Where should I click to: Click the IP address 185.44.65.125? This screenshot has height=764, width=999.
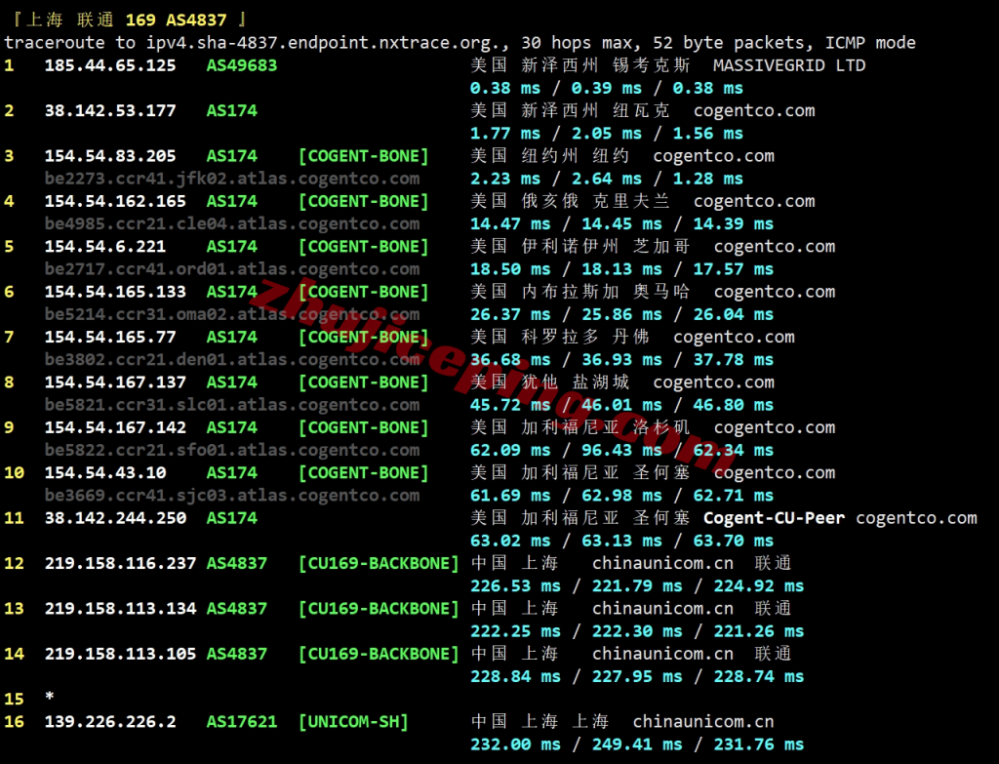click(x=110, y=65)
